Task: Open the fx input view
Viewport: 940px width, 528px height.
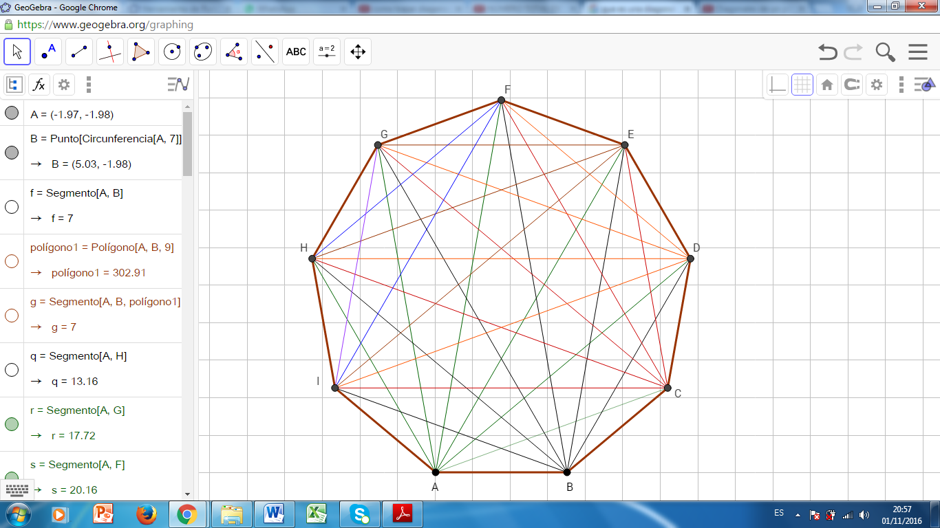Action: pos(39,84)
